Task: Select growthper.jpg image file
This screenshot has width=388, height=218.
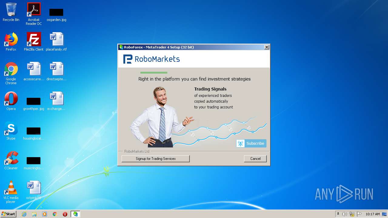Action: 34,104
